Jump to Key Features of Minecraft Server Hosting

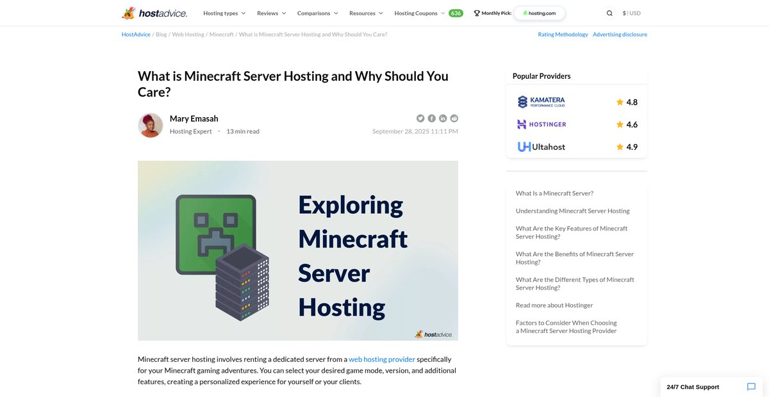(572, 232)
